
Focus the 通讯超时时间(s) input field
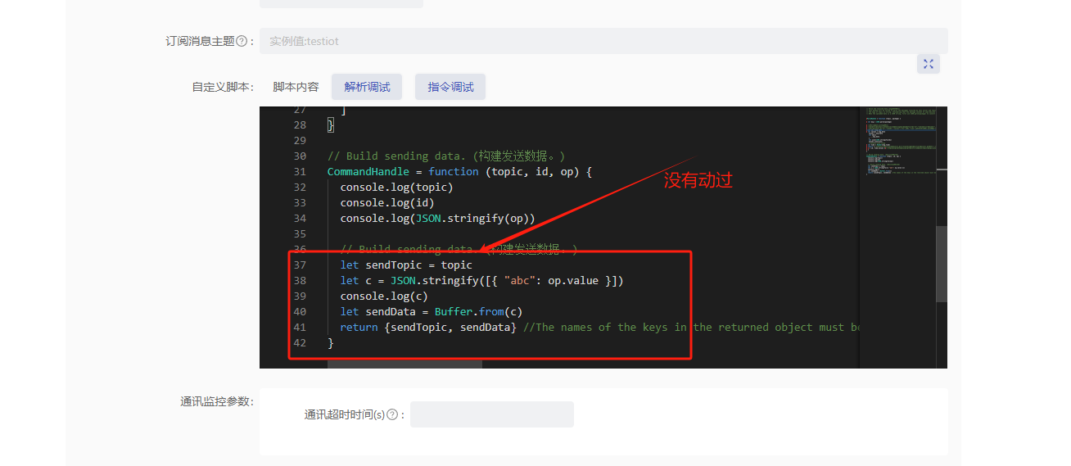tap(492, 414)
